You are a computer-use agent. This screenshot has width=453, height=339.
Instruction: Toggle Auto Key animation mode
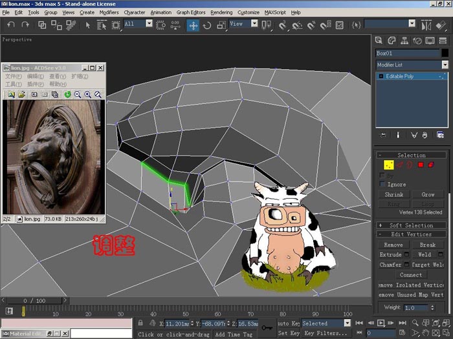coord(289,324)
